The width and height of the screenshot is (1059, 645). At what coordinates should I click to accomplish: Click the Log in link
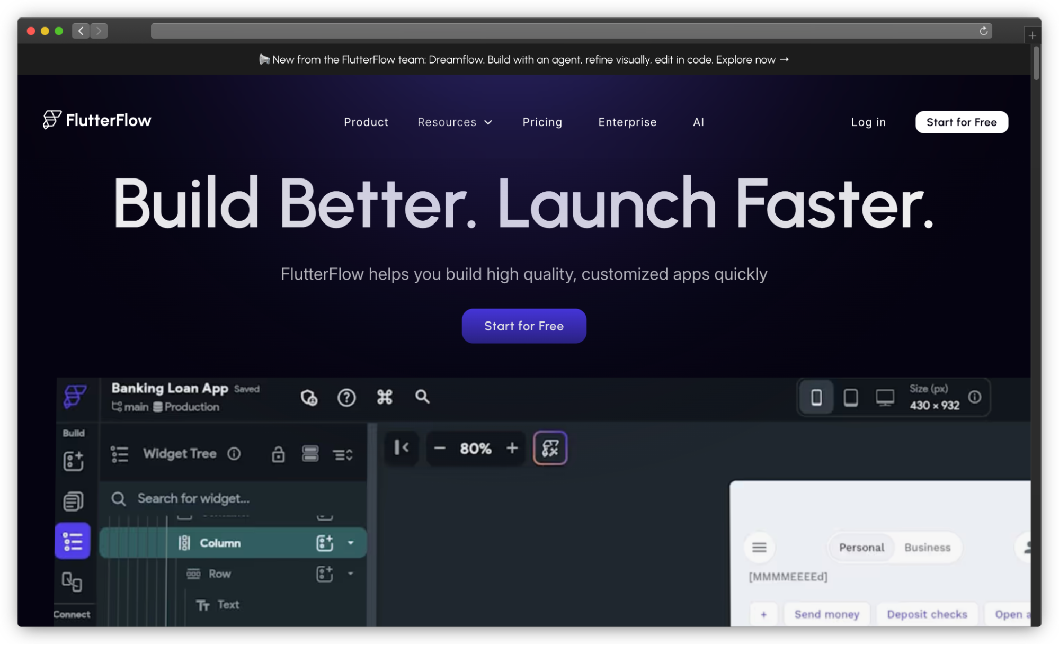coord(868,122)
